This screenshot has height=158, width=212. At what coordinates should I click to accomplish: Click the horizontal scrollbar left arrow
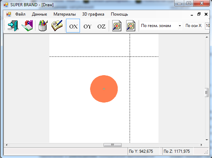7,145
